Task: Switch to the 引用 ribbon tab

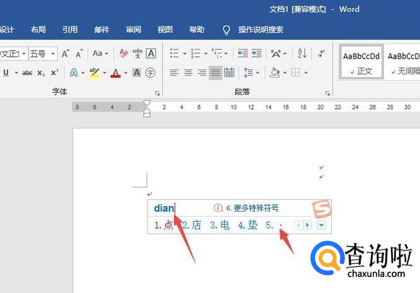Action: click(x=70, y=30)
